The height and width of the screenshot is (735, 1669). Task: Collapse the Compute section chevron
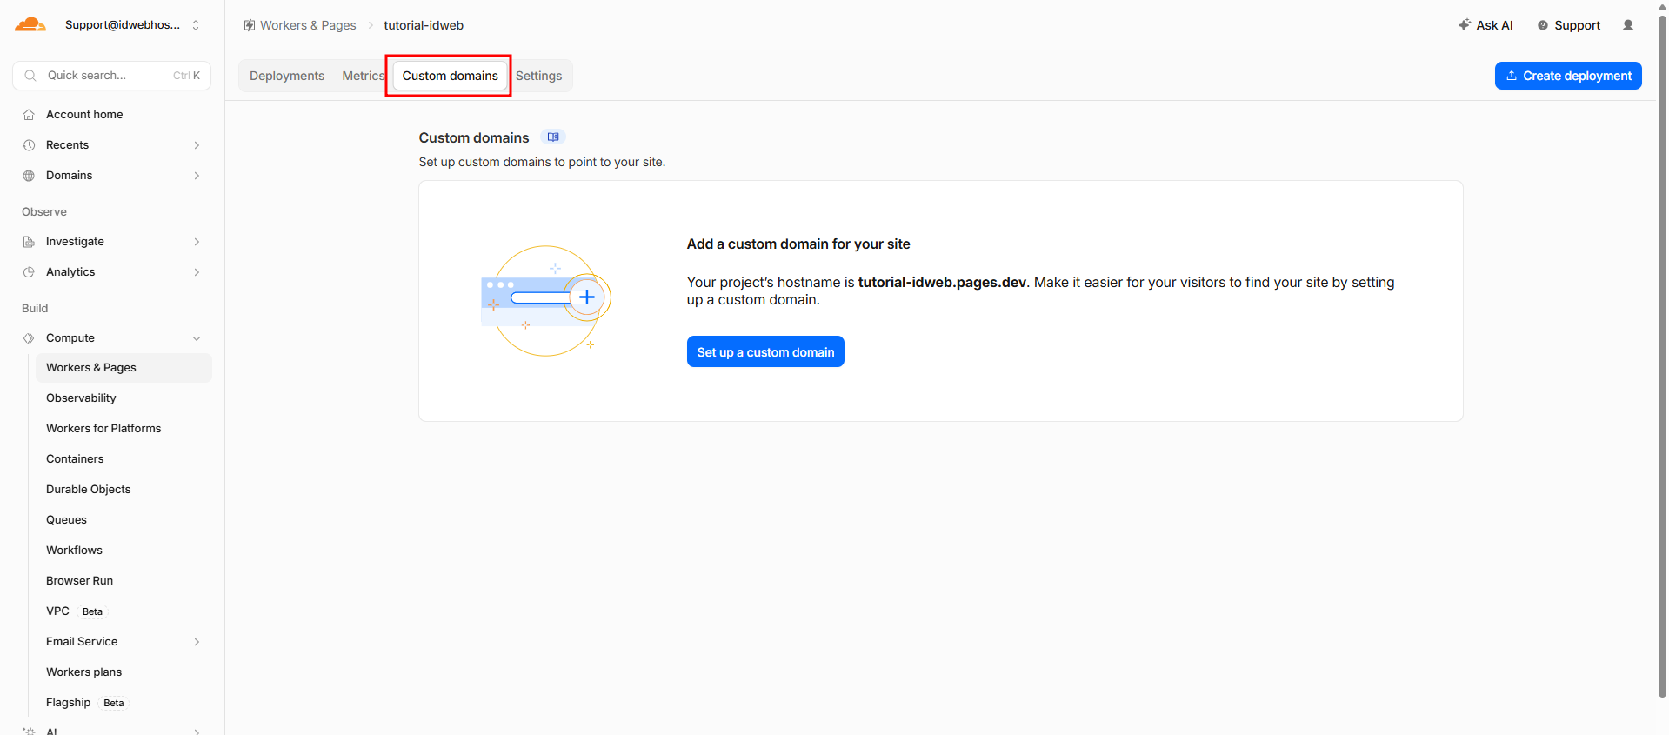[197, 338]
